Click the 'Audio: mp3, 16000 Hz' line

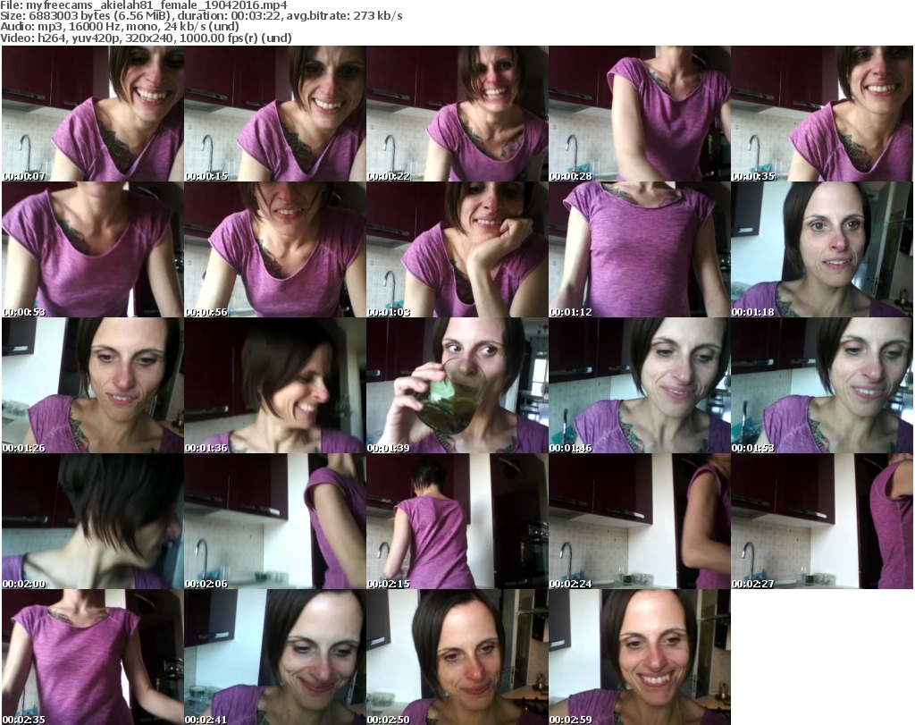coord(120,27)
